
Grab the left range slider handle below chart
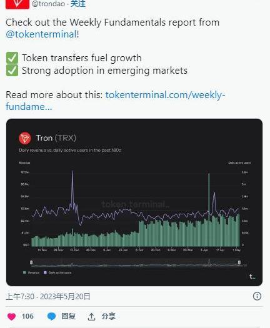31,262
